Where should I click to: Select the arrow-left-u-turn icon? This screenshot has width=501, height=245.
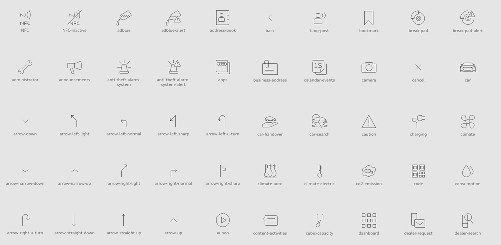[222, 121]
